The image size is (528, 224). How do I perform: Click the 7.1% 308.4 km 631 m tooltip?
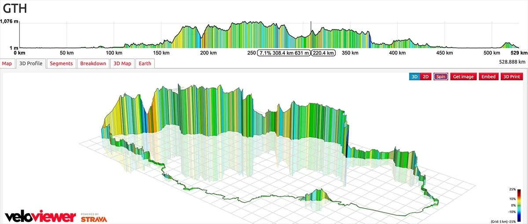[284, 53]
